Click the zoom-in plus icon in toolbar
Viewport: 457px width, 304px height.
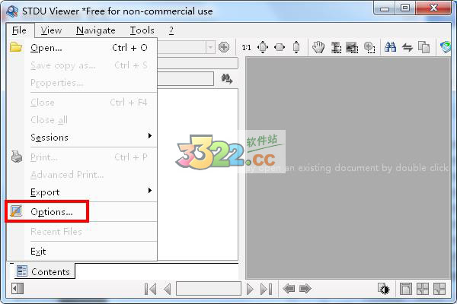coord(224,47)
